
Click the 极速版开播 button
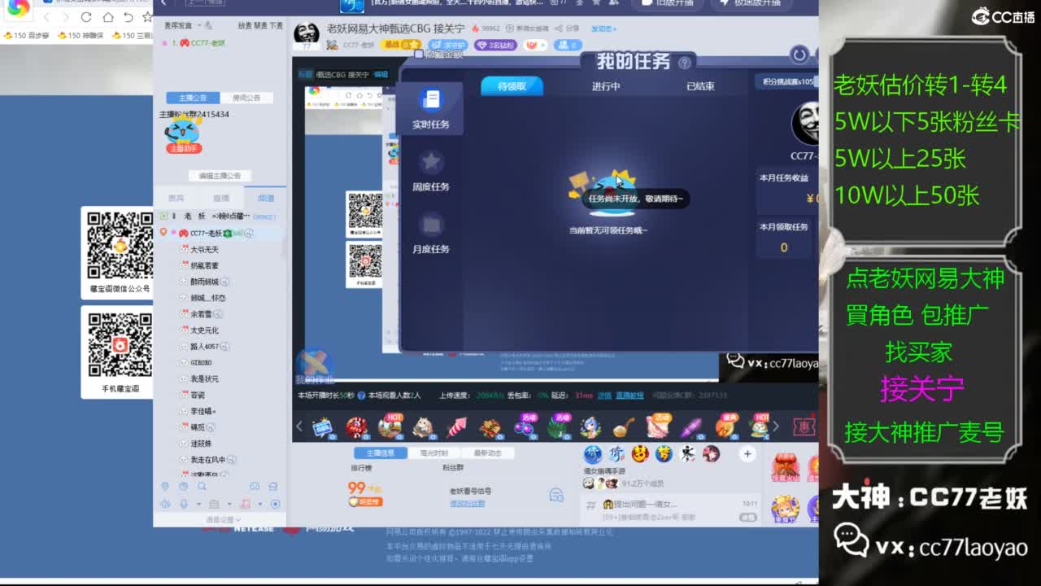pyautogui.click(x=751, y=3)
